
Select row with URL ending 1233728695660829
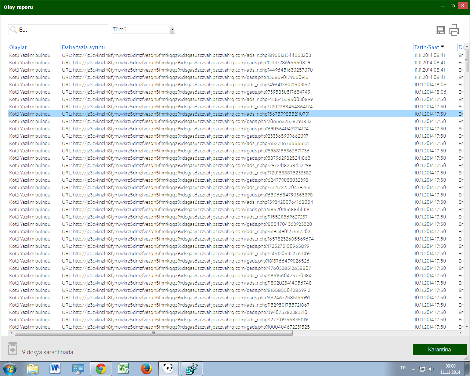point(235,62)
